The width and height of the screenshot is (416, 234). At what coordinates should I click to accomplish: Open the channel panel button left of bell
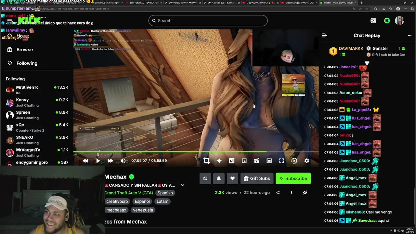click(205, 178)
